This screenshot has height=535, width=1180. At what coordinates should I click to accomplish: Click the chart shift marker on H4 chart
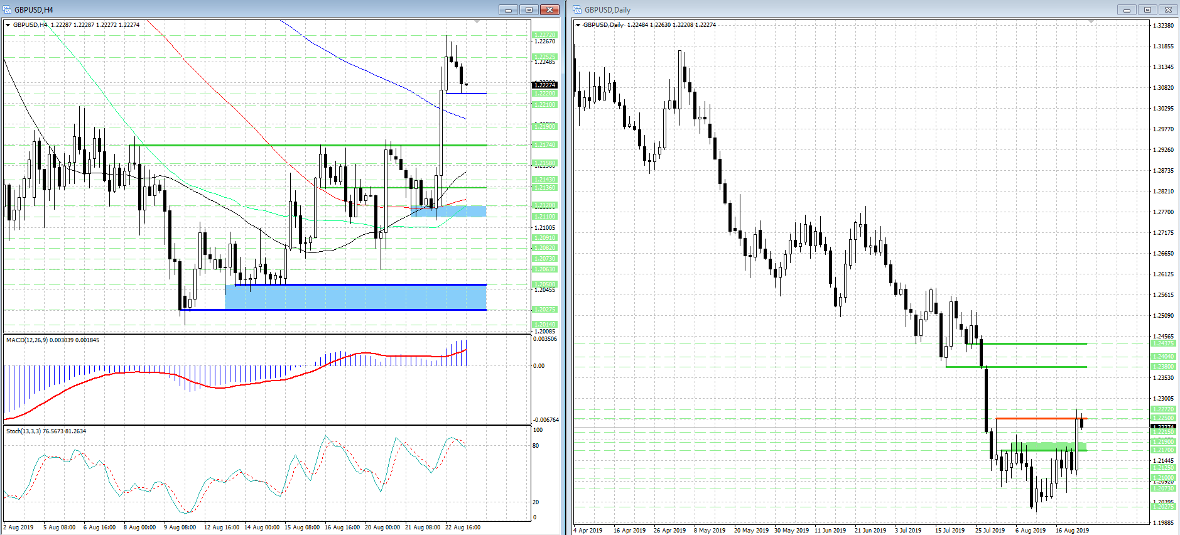477,22
